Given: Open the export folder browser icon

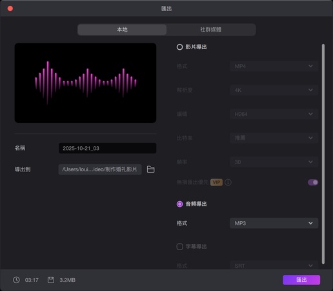Looking at the screenshot, I should [x=150, y=169].
